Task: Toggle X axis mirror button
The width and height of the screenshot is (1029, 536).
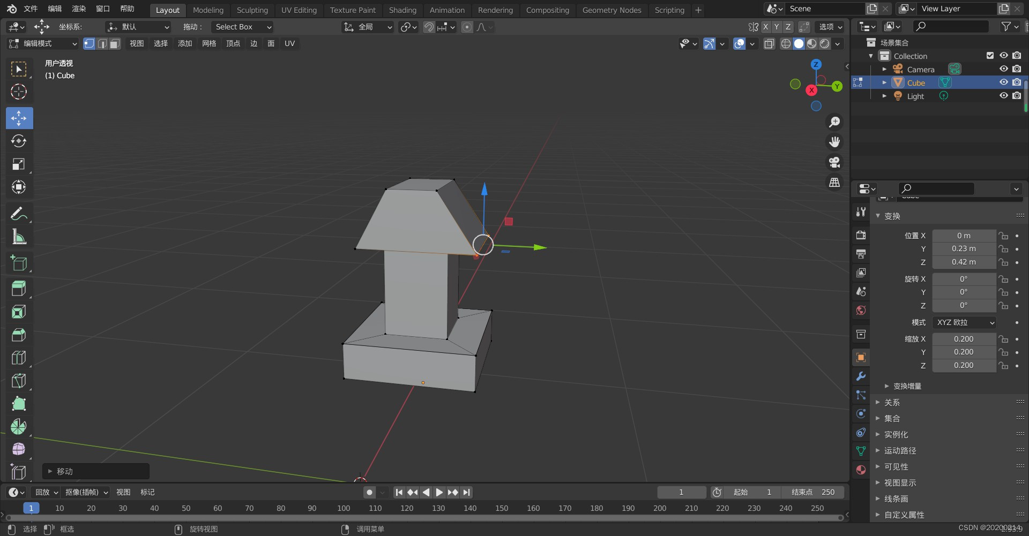Action: tap(765, 27)
